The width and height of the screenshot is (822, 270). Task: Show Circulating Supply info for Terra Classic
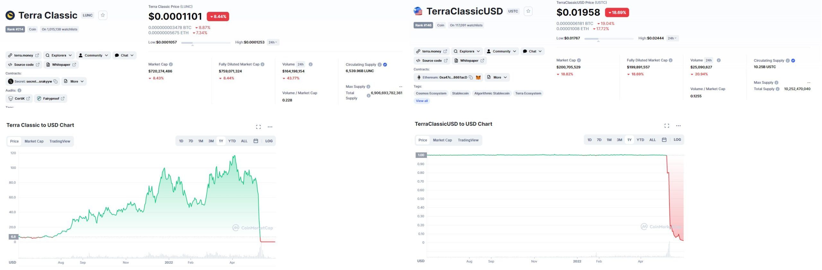coord(380,64)
